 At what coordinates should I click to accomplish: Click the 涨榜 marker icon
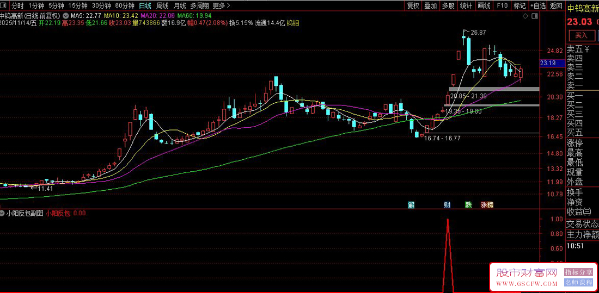pos(487,205)
